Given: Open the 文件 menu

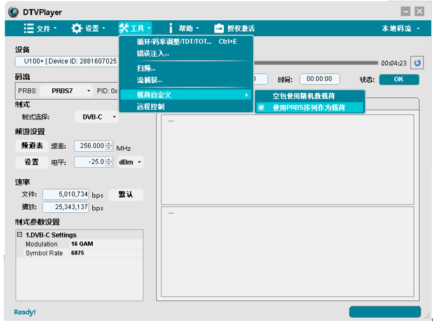Looking at the screenshot, I should point(40,28).
